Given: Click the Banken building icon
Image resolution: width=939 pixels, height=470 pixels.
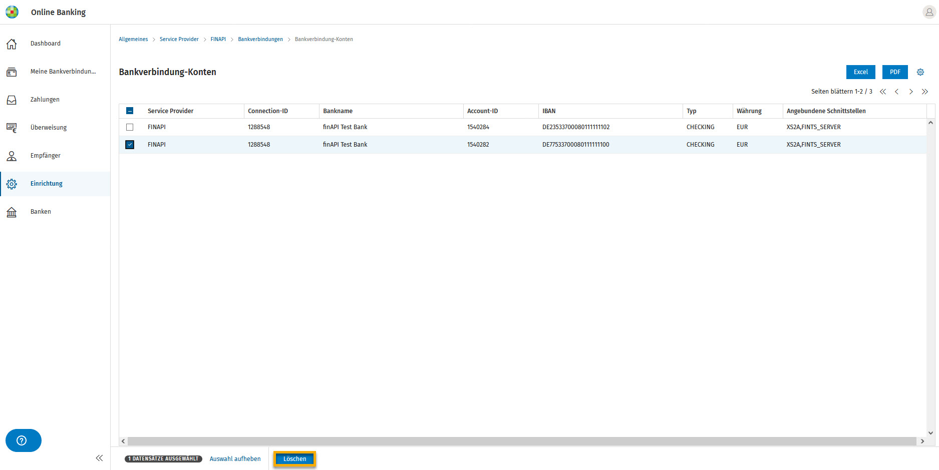Looking at the screenshot, I should pos(12,212).
